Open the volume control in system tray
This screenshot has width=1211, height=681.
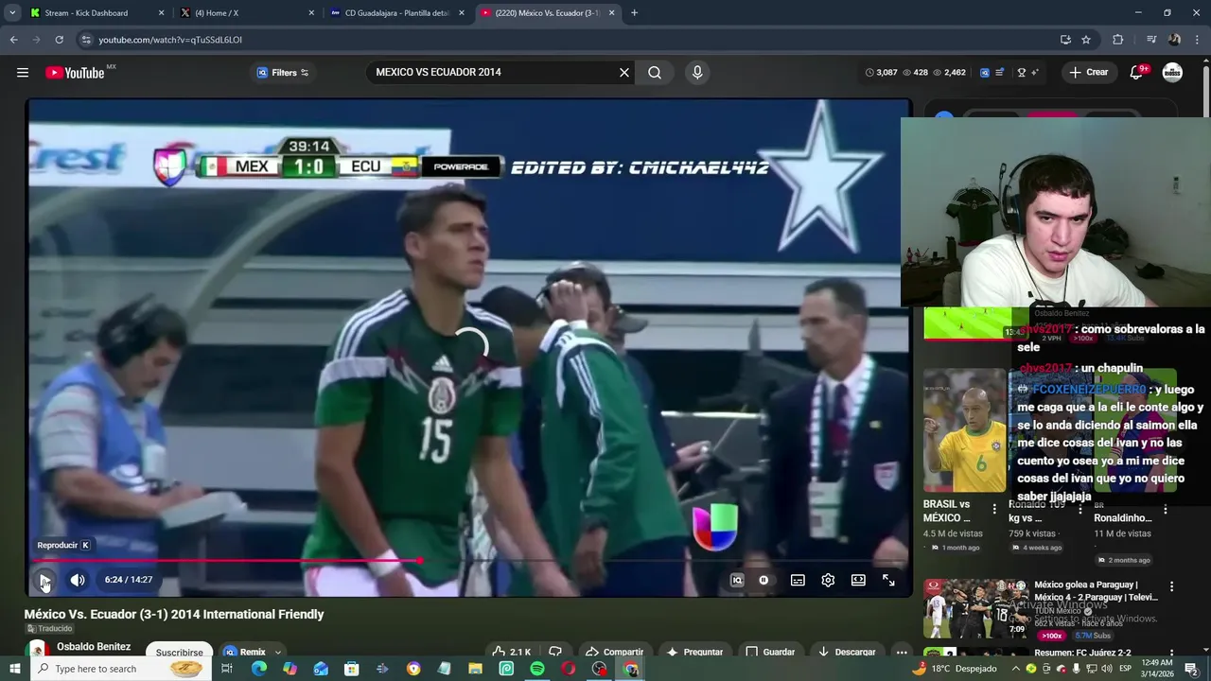1107,669
